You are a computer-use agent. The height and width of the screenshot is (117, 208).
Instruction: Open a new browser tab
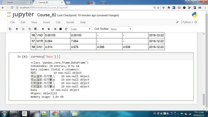point(68,2)
